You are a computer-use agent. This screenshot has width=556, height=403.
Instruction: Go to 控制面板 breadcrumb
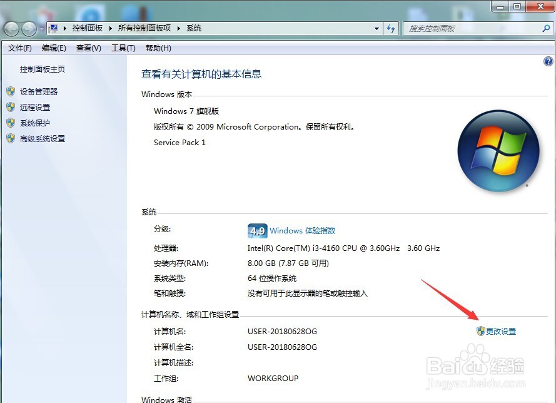pos(87,28)
